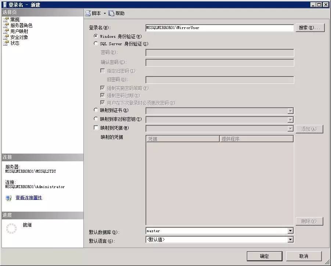This screenshot has height=266, width=331.
Task: Click the 帮助 toolbar label
Action: 120,13
